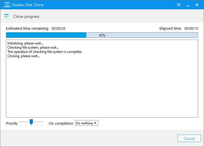The image size is (204, 147).
Task: Click the Clone progress header icon
Action: (7, 16)
